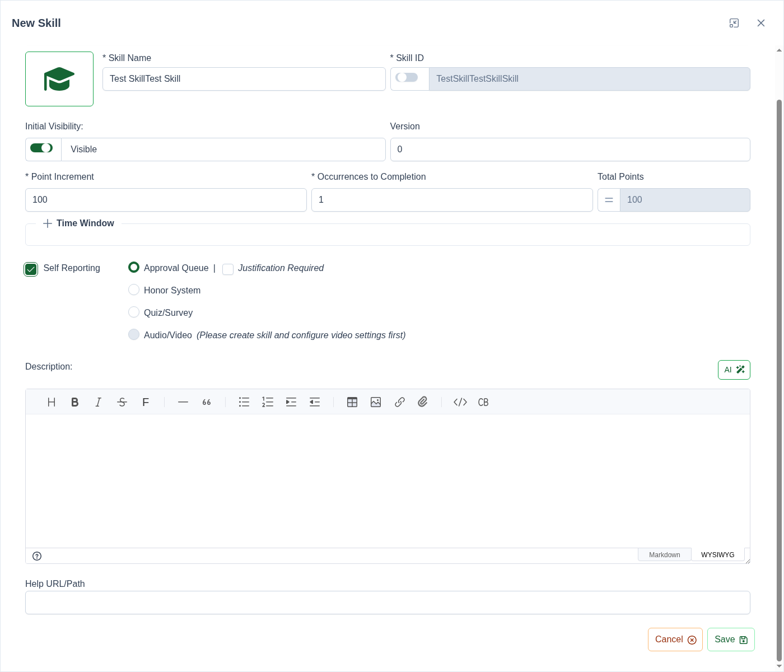Expand the Time Window section
Image resolution: width=784 pixels, height=672 pixels.
pos(78,223)
